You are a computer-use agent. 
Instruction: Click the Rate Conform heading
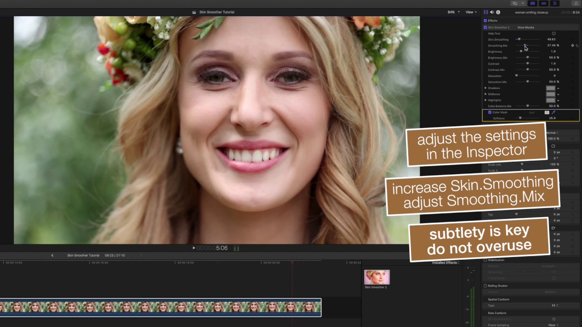(497, 313)
